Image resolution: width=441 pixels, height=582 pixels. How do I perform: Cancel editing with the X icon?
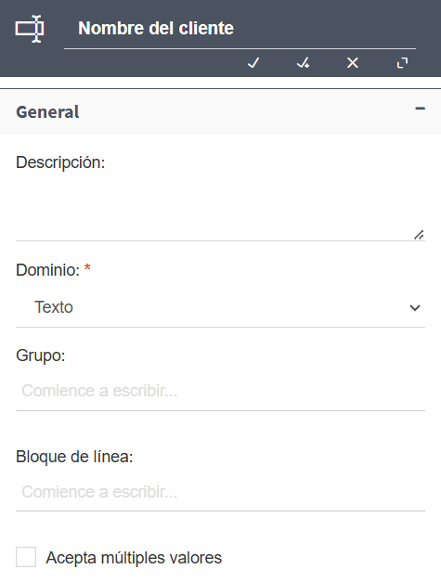click(x=353, y=63)
